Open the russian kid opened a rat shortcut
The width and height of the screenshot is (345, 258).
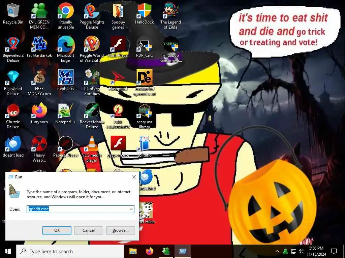click(x=144, y=83)
